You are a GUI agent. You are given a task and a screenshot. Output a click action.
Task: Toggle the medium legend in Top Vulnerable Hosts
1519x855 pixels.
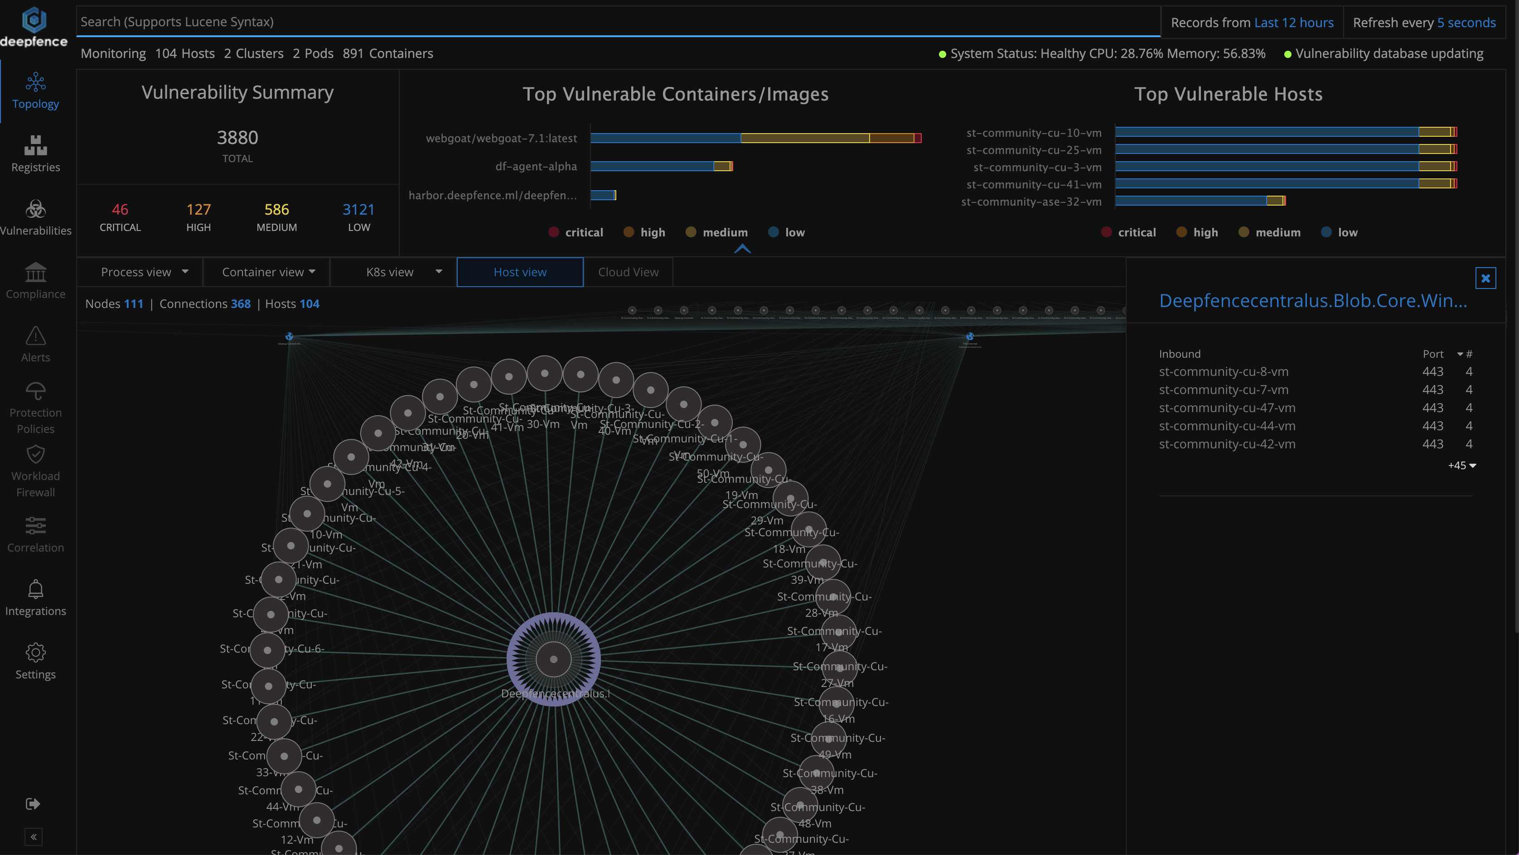click(1270, 231)
